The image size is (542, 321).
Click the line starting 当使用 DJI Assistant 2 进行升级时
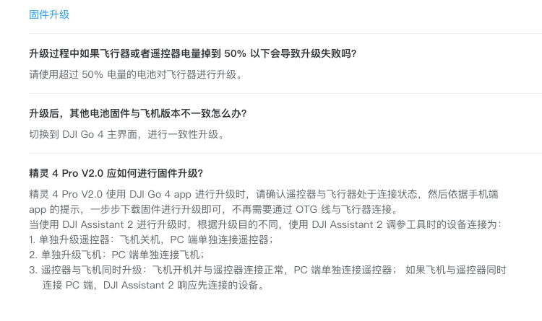tap(265, 225)
